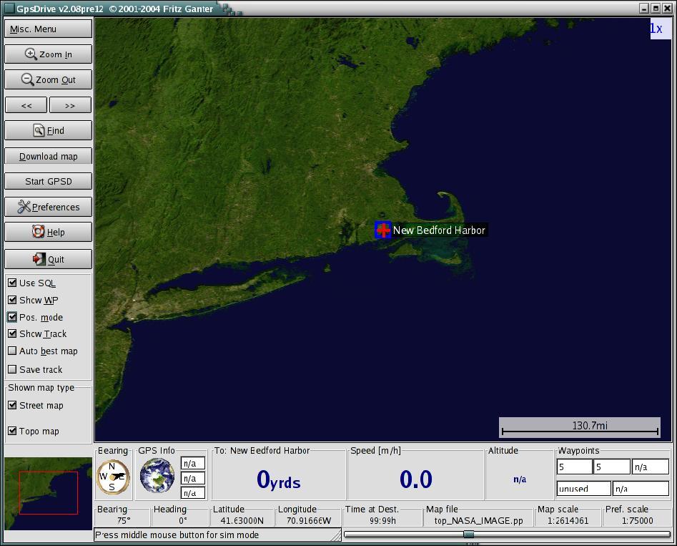
Task: Click the compass bearing icon
Action: [113, 477]
